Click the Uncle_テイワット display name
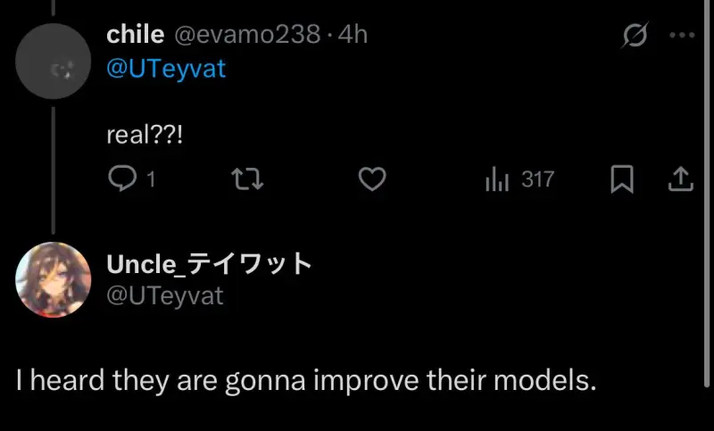Screen dimensions: 714x431 click(209, 264)
